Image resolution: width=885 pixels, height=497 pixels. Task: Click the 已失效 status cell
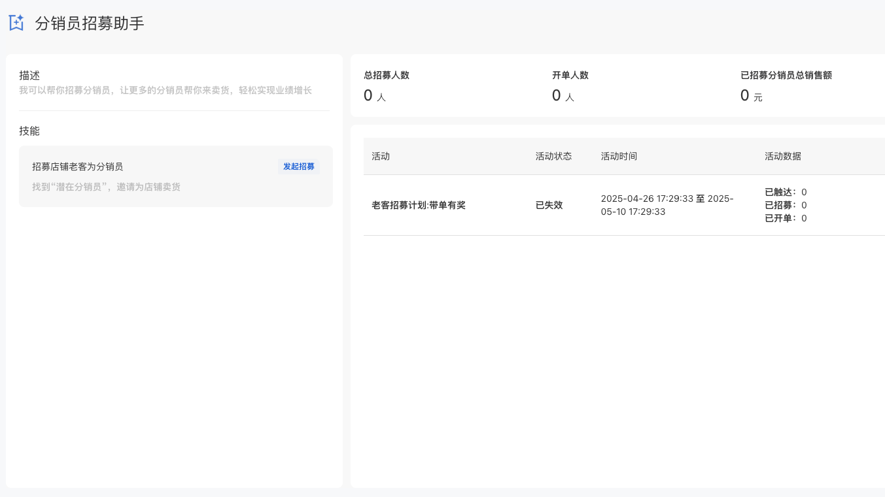click(x=549, y=205)
